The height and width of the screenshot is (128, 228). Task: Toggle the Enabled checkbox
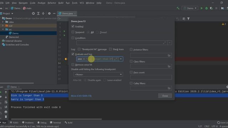(x=73, y=26)
